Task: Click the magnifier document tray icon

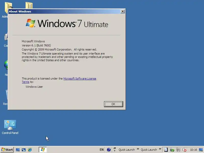Action: (x=166, y=150)
